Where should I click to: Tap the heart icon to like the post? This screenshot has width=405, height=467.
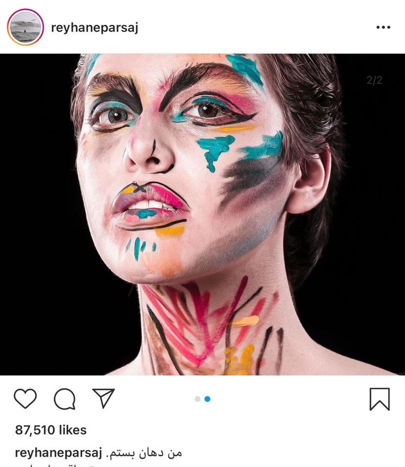25,399
